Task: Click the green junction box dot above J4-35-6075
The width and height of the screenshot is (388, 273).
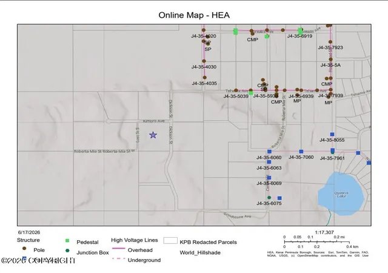Action: [x=269, y=197]
